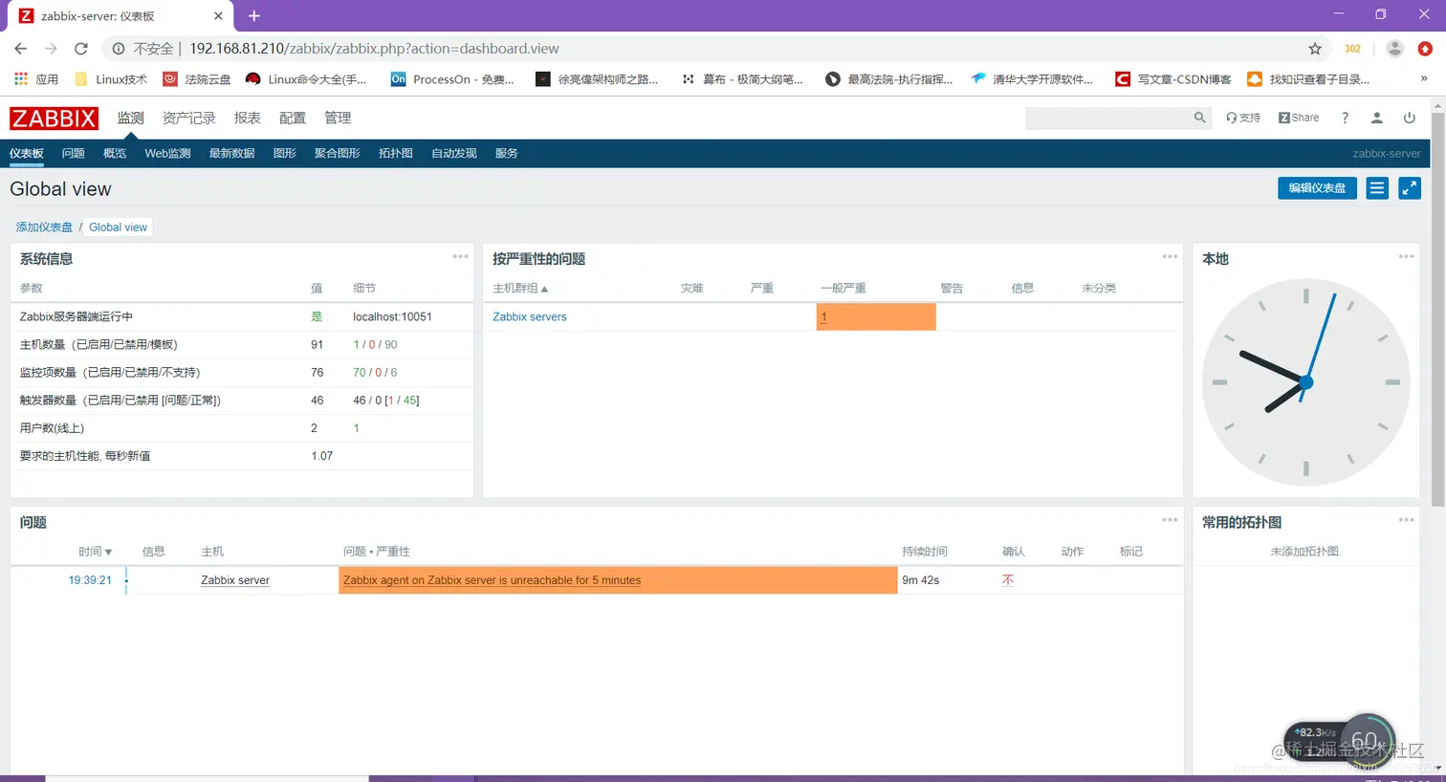This screenshot has height=782, width=1446.
Task: Switch to the 问题 submenu tab
Action: point(74,153)
